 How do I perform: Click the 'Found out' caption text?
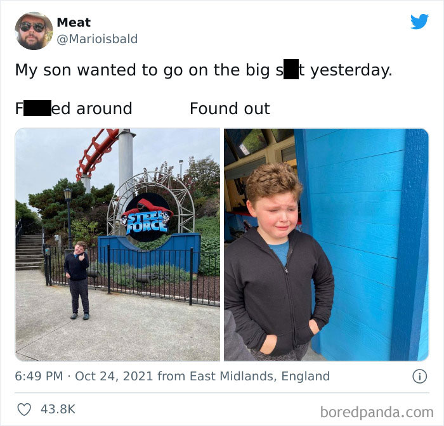230,108
